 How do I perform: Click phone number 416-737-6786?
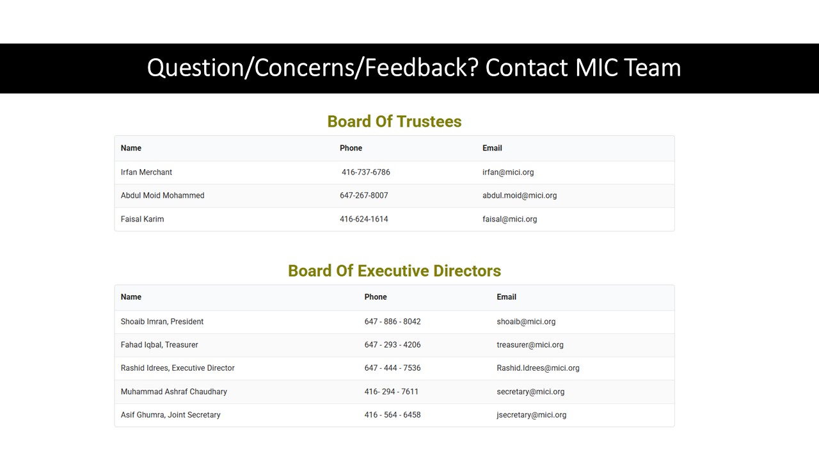366,172
